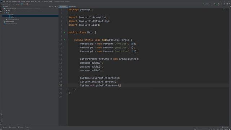
Task: Click the Build project hammer icon
Action: (x=204, y=4)
